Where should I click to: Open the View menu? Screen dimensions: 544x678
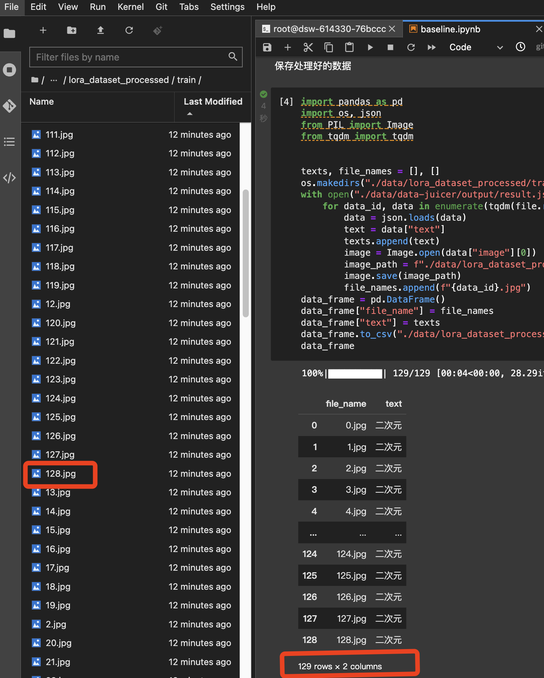pos(68,7)
